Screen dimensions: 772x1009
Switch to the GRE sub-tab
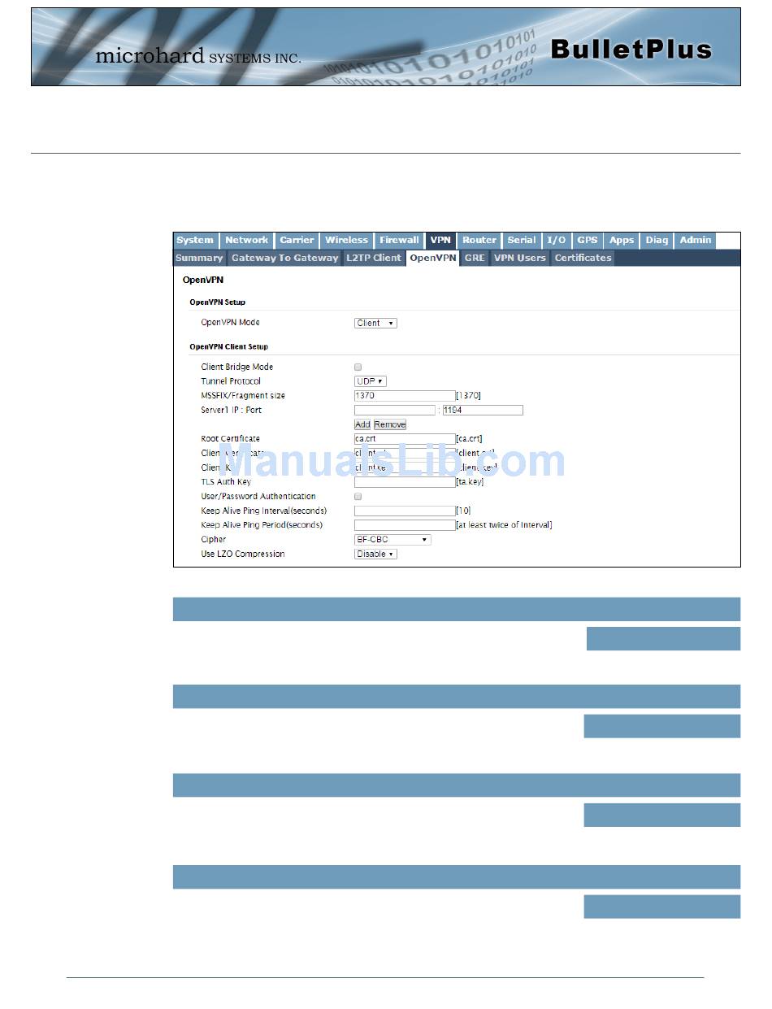(x=475, y=259)
